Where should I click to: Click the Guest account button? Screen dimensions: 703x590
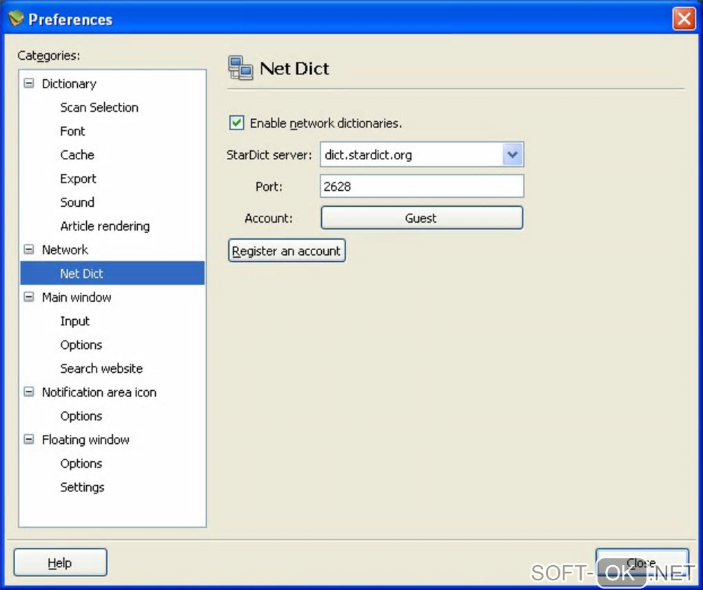[421, 218]
